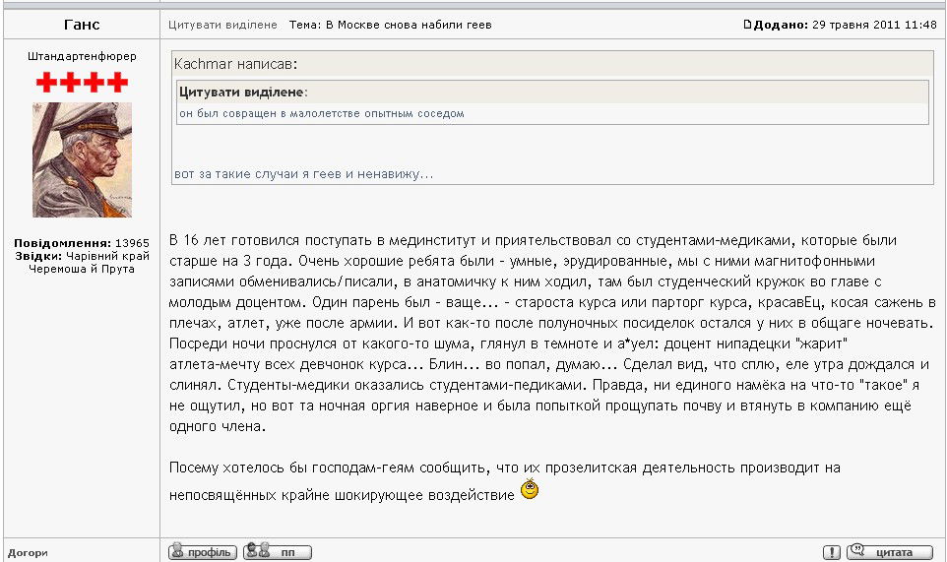Click the bold Цитувати виділене nested quote header
The image size is (947, 562).
coord(243,92)
